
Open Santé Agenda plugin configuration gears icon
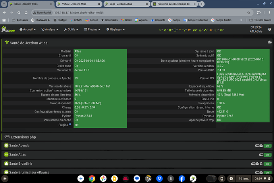257,146
